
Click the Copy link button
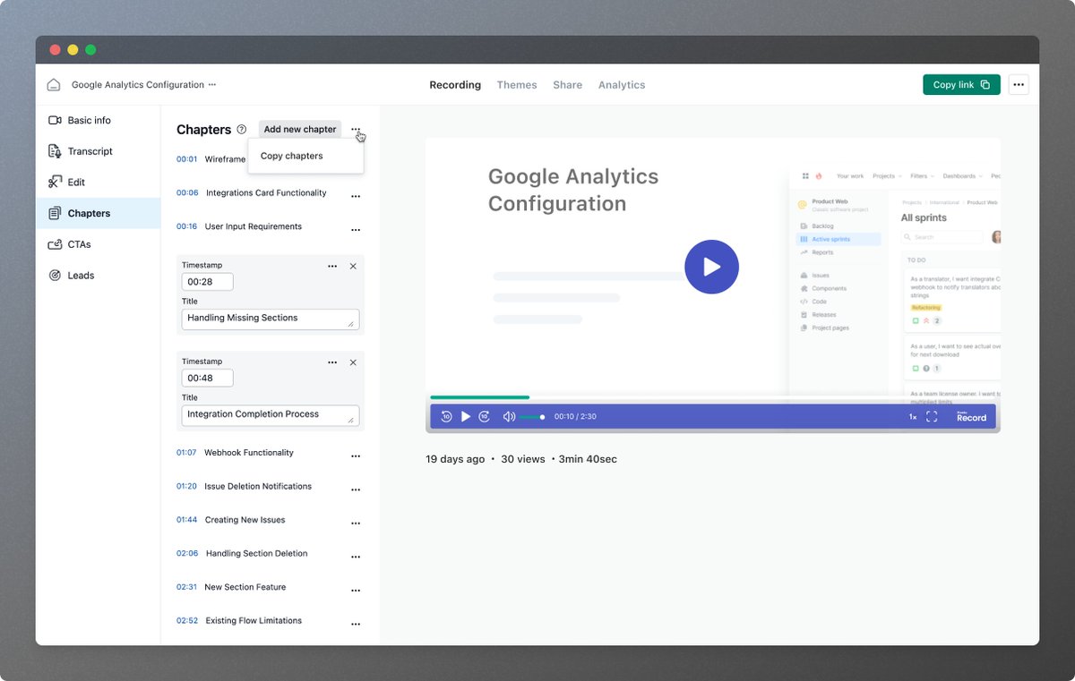(x=961, y=85)
